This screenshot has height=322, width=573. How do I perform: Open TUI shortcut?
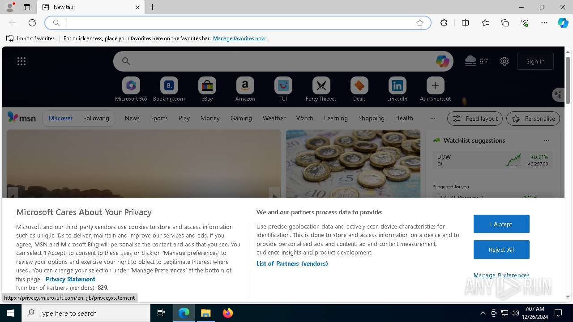(x=283, y=89)
